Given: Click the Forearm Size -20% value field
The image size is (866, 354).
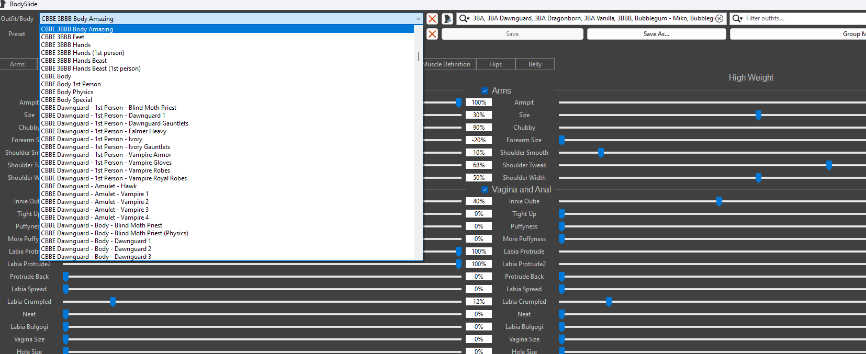Looking at the screenshot, I should click(x=479, y=140).
